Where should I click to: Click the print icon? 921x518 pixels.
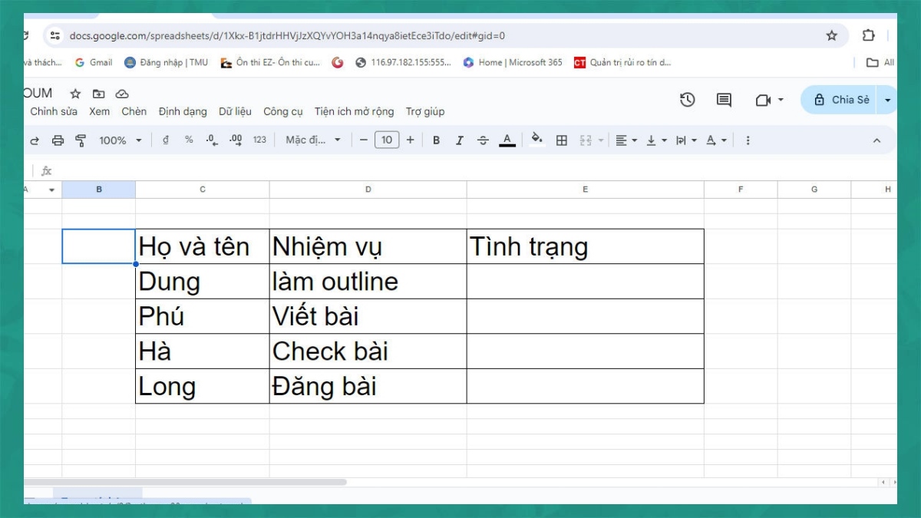pyautogui.click(x=58, y=140)
